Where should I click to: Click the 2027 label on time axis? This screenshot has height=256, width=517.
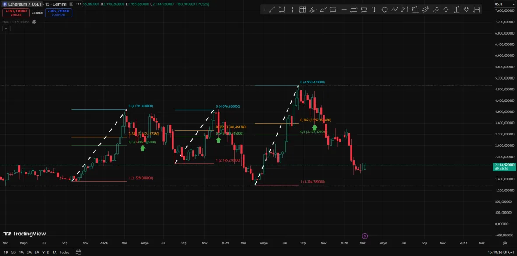(x=463, y=243)
